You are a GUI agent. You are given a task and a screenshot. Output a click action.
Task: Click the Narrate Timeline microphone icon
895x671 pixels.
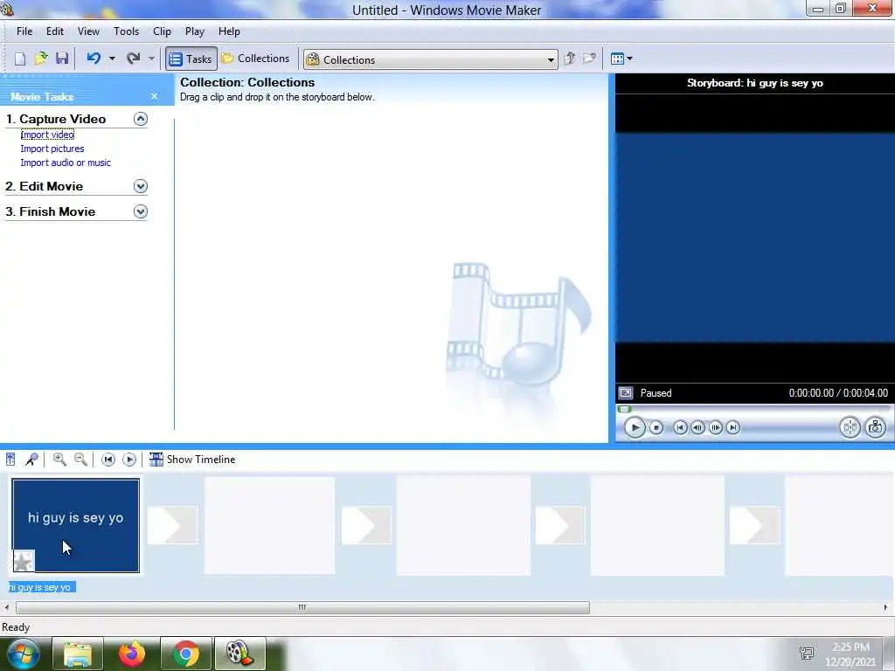pyautogui.click(x=32, y=460)
